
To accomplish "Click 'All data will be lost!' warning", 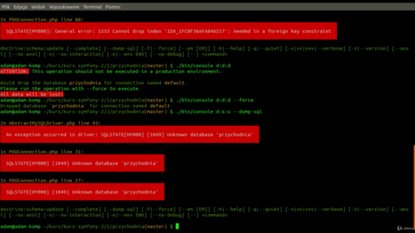I will [32, 94].
